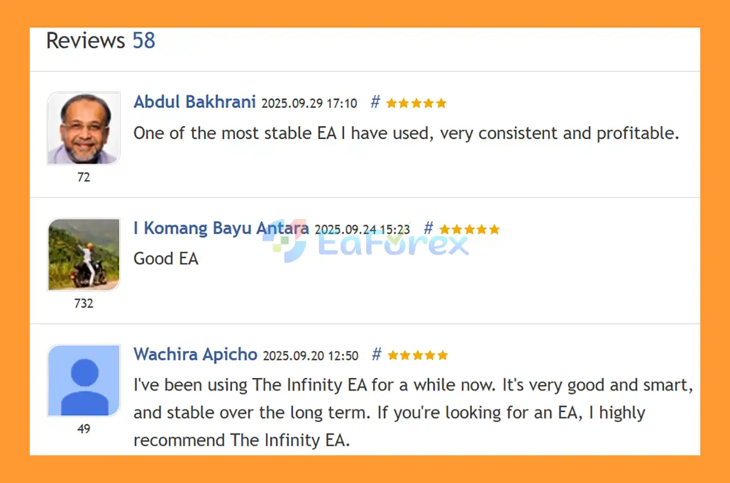Click the 72 rating under Abdul's avatar
This screenshot has height=483, width=730.
(x=84, y=177)
